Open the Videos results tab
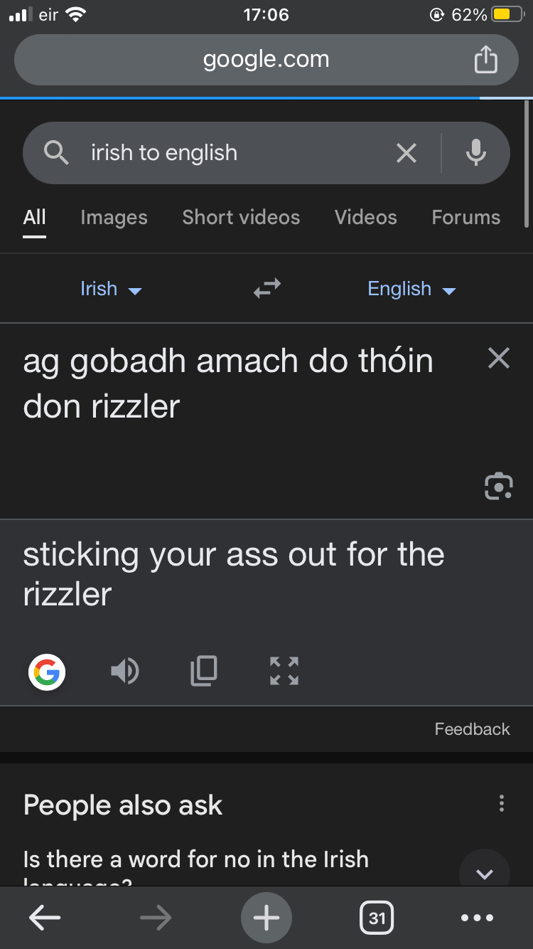Screen dimensions: 533x949 (x=365, y=218)
